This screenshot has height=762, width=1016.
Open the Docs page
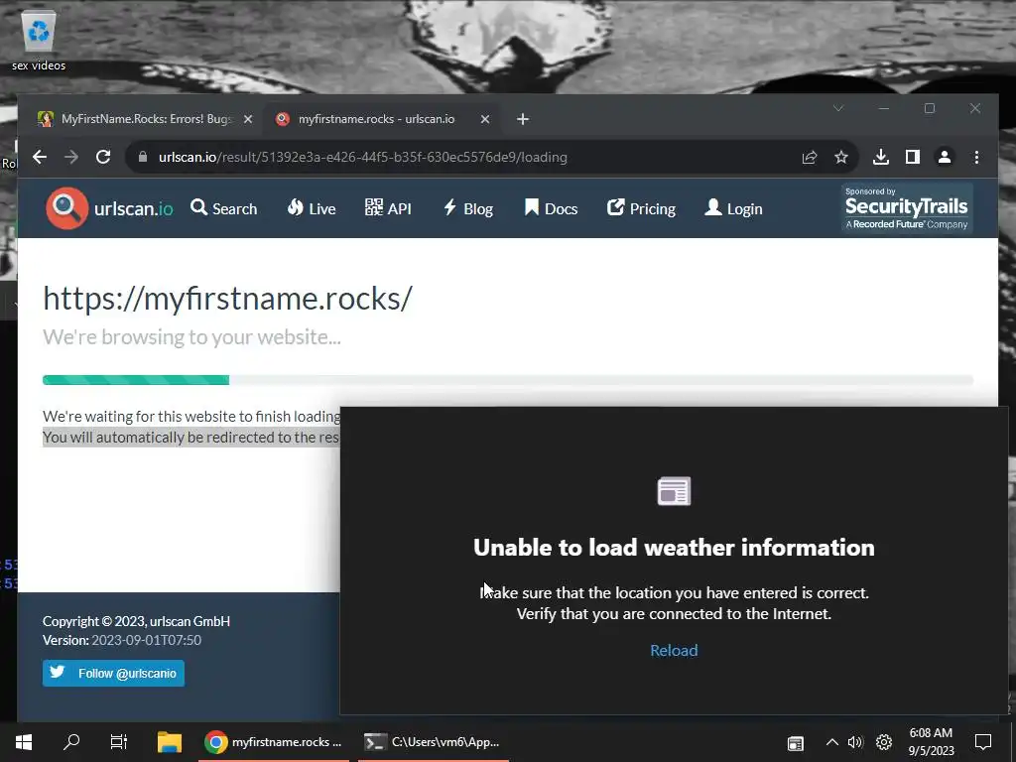pos(551,208)
